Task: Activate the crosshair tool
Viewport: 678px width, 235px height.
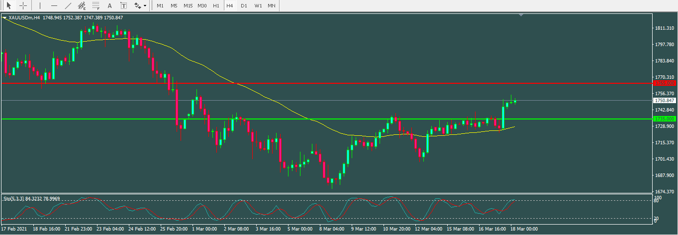Action: click(23, 6)
